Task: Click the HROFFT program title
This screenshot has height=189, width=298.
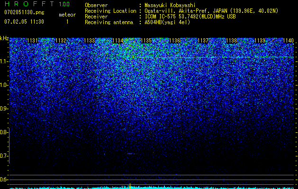Action: tap(29, 4)
